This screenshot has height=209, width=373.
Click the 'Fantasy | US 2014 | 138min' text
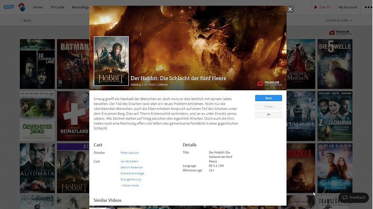(x=149, y=84)
